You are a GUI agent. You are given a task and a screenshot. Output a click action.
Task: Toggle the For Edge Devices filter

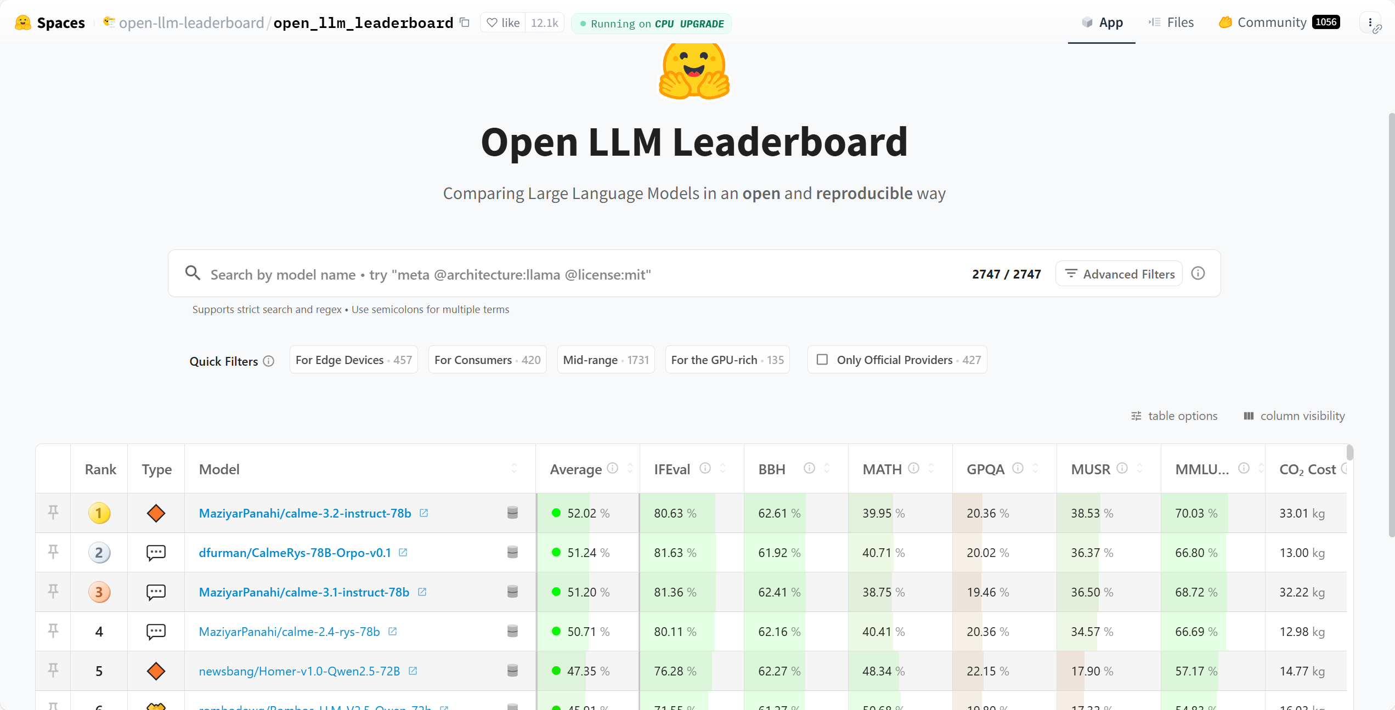click(x=353, y=360)
